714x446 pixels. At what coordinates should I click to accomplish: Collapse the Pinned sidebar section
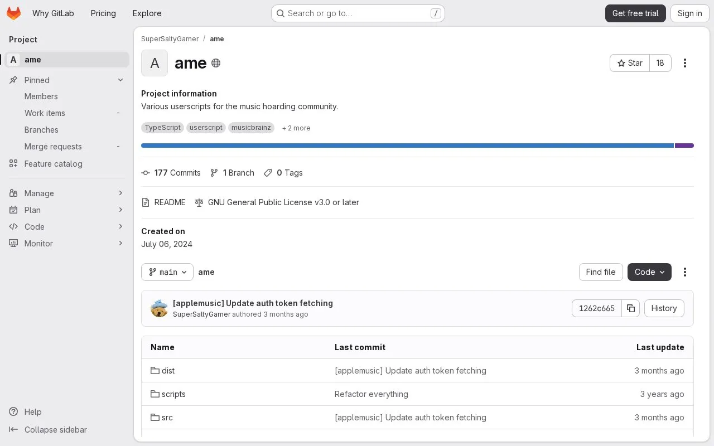67,80
